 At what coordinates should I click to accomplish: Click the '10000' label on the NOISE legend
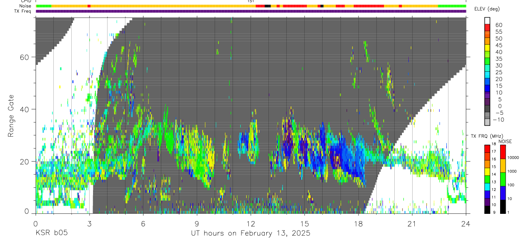(x=513, y=157)
